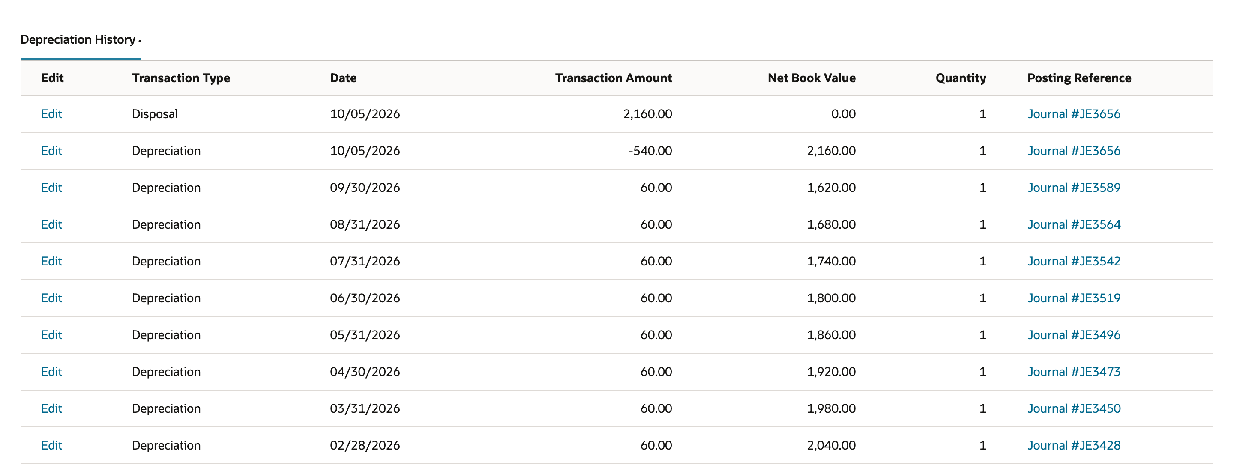Open Journal #JE3519 posting reference
Image resolution: width=1234 pixels, height=471 pixels.
coord(1073,298)
